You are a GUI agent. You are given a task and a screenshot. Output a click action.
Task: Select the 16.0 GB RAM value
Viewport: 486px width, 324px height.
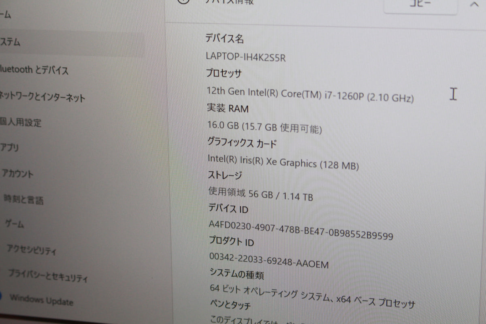(x=264, y=128)
